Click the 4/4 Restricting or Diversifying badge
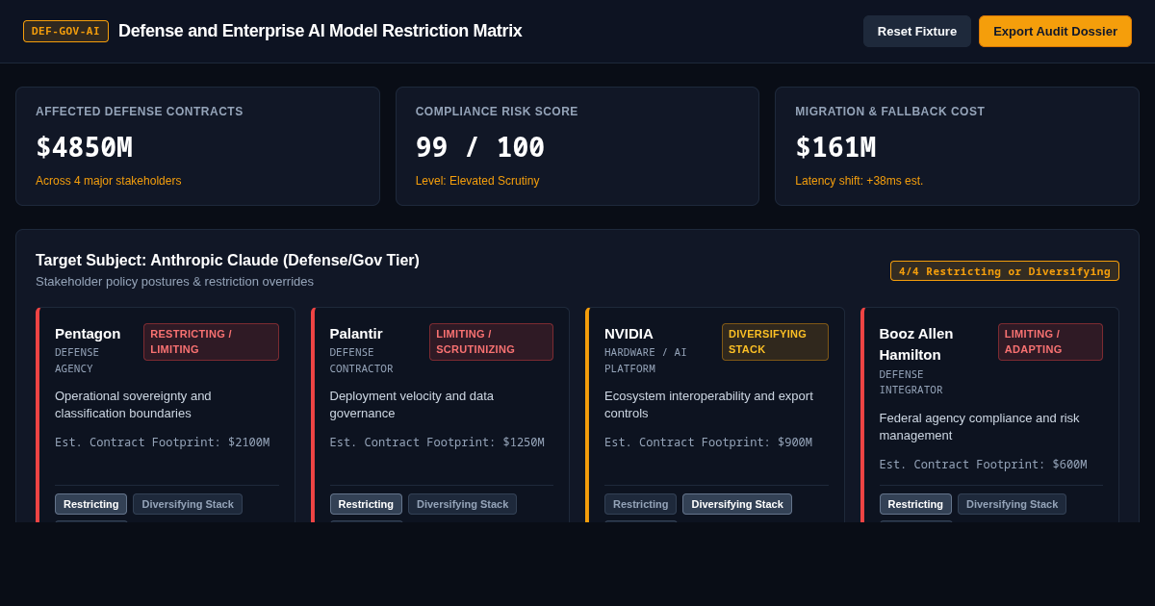 (1005, 271)
